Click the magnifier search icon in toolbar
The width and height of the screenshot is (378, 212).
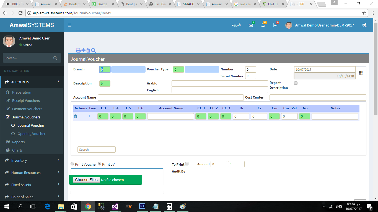coord(93,50)
